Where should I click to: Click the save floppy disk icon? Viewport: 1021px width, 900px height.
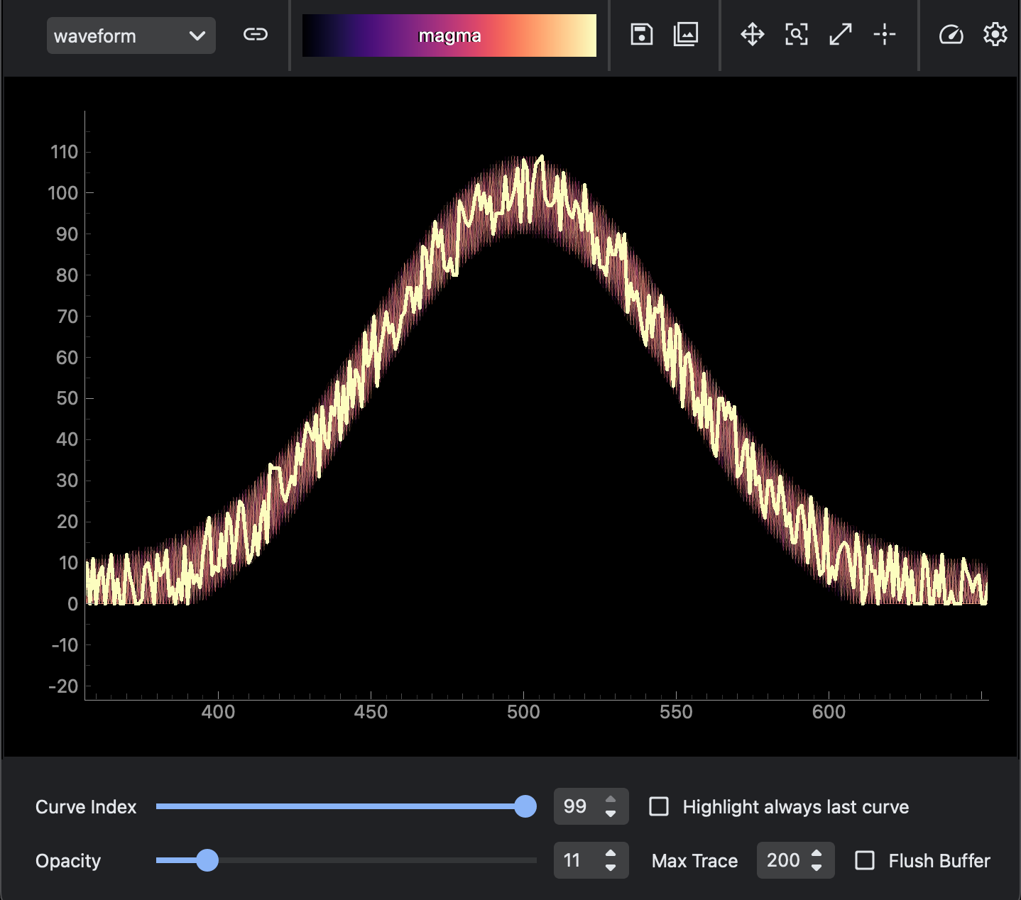(641, 35)
